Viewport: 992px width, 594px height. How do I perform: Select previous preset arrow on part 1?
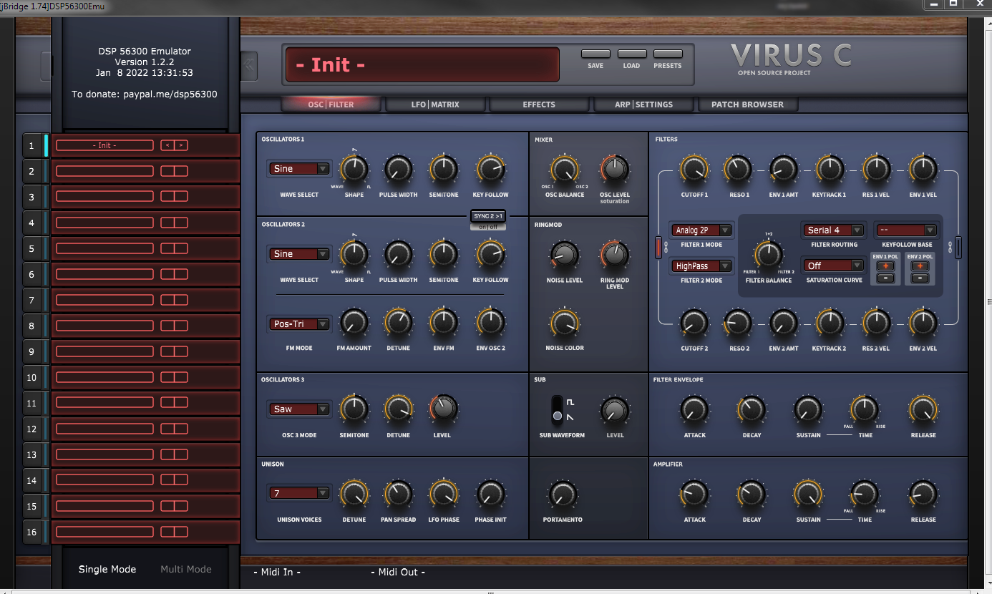pyautogui.click(x=167, y=145)
